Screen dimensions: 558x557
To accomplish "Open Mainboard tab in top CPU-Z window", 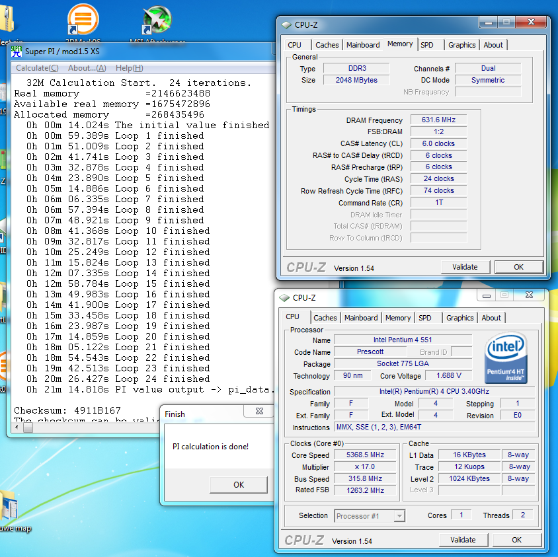I will pyautogui.click(x=363, y=45).
